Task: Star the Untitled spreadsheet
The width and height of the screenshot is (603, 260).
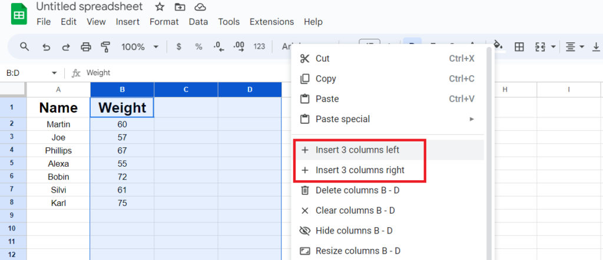Action: point(160,6)
